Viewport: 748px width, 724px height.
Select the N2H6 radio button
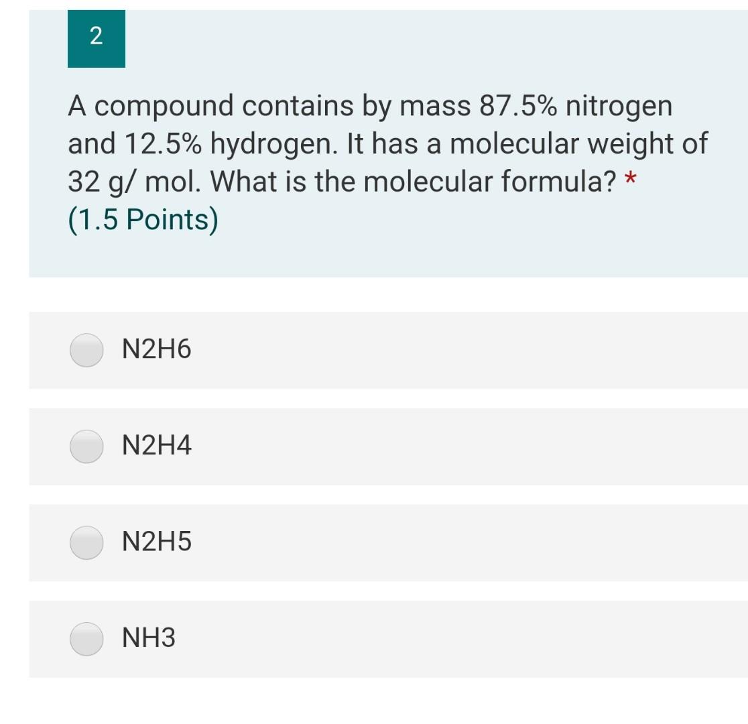(86, 351)
